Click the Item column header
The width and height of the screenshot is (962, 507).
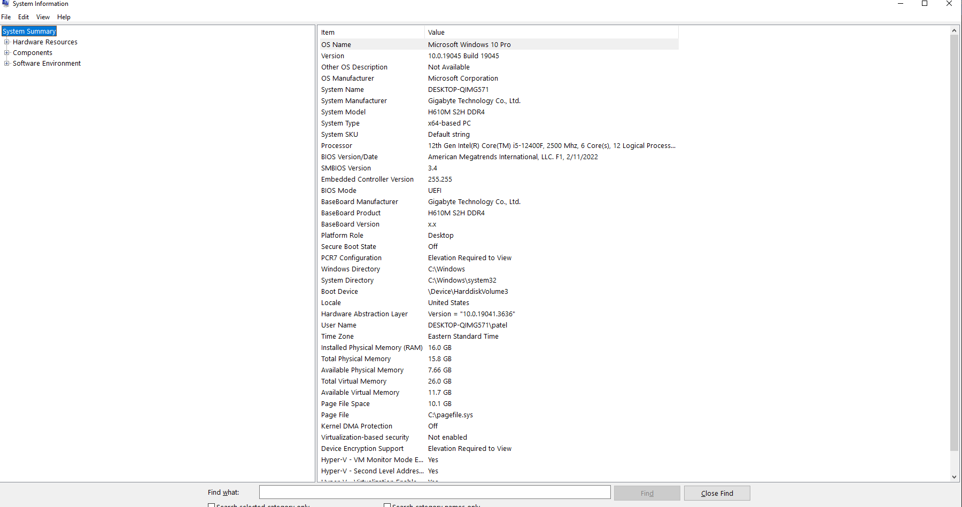371,32
